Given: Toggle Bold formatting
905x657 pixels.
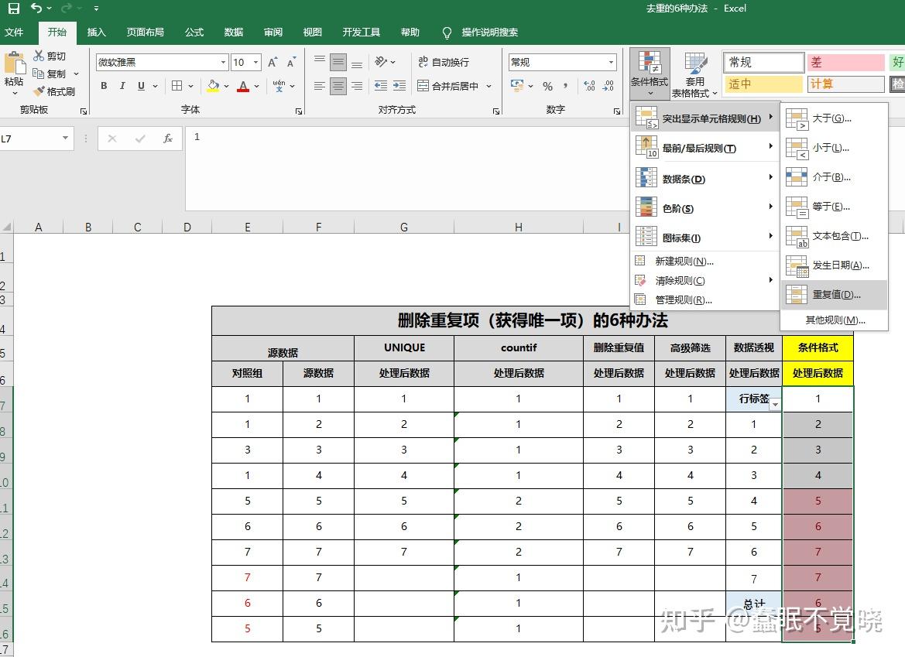Looking at the screenshot, I should (x=104, y=86).
